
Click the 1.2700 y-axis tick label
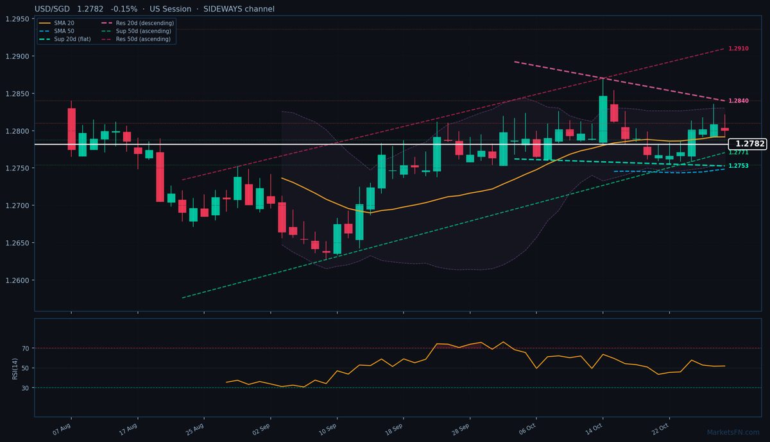(17, 206)
